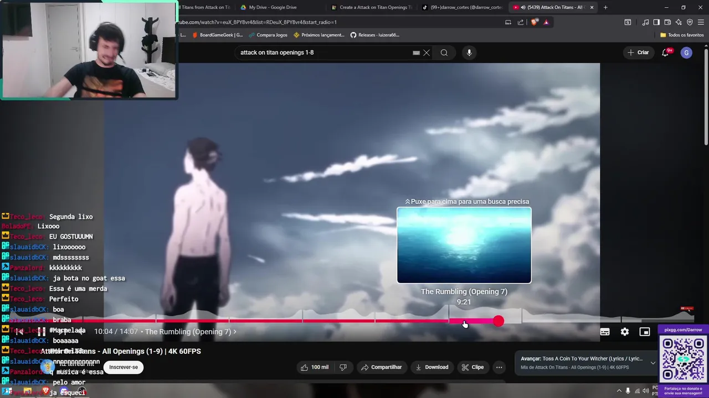
Task: Open the Criar create menu
Action: 638,53
